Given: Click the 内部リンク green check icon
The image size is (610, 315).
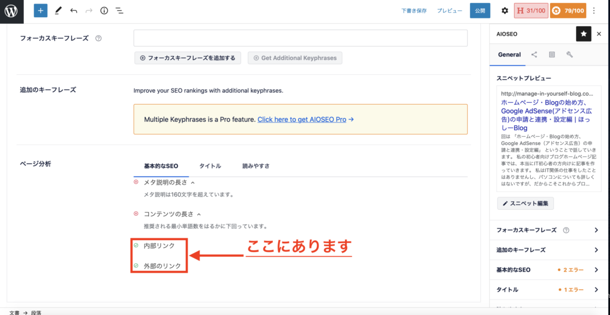Looking at the screenshot, I should 136,245.
